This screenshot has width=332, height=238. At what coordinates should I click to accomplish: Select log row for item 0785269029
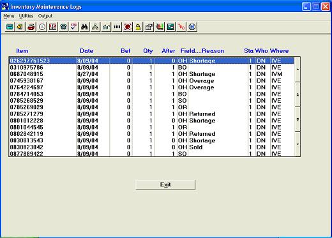(152, 107)
